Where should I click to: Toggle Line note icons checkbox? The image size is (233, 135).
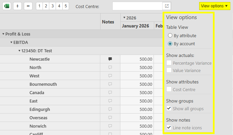click(169, 128)
